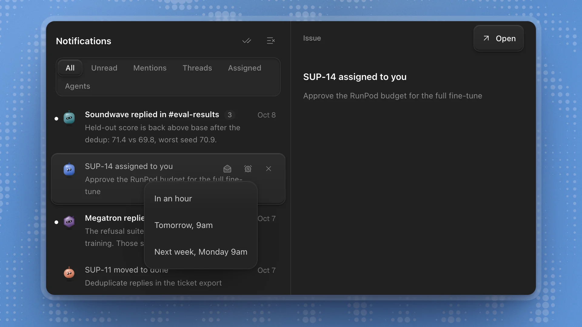This screenshot has height=327, width=582.
Task: Pick Next week, Monday 9am
Action: tap(201, 252)
